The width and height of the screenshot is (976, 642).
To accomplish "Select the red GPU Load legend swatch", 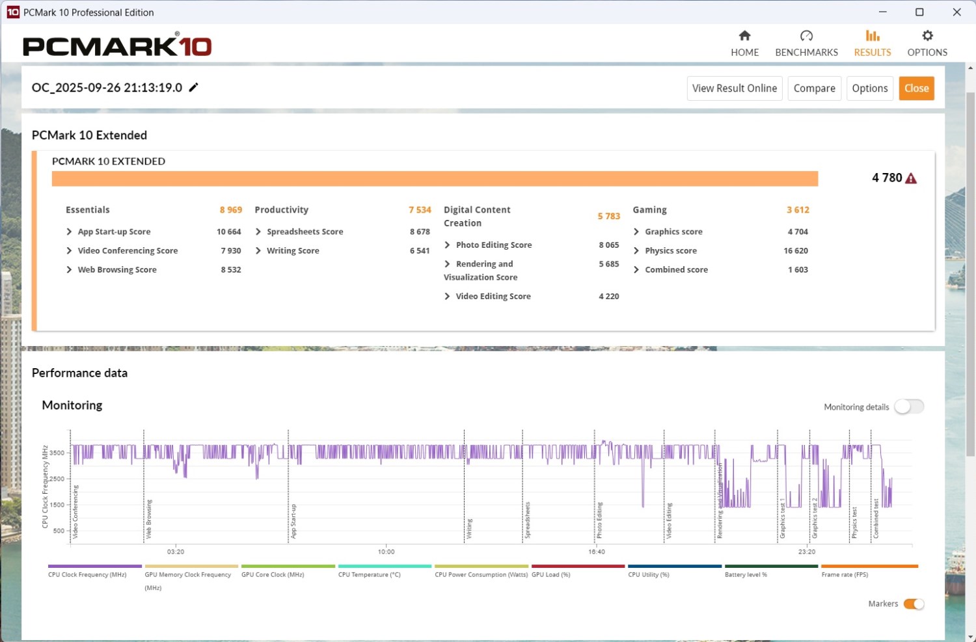I will pos(577,567).
